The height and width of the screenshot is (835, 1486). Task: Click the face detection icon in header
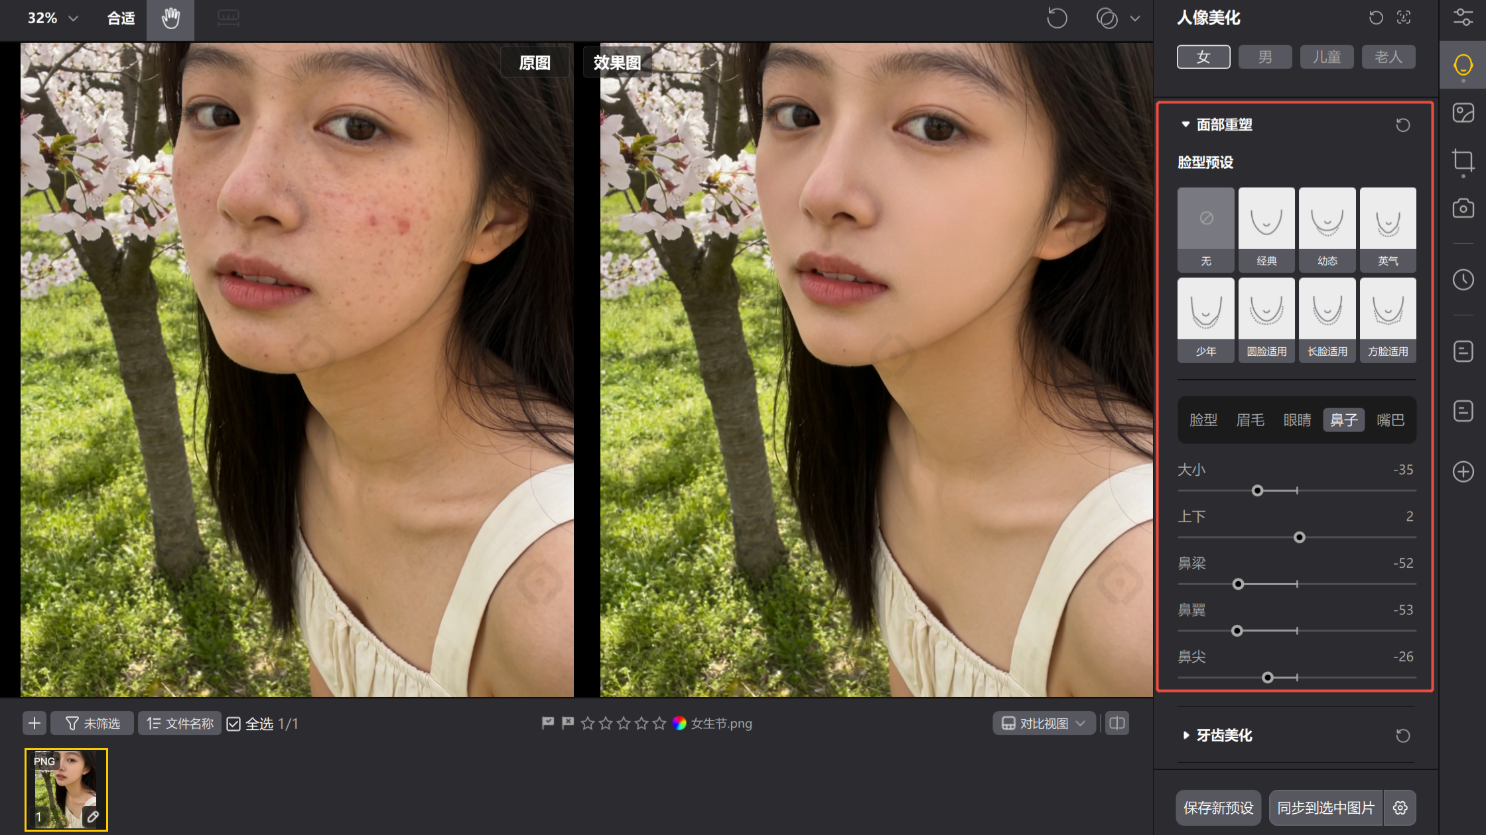(x=1404, y=17)
